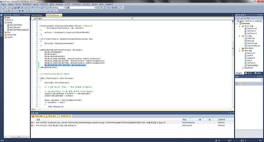The height and width of the screenshot is (142, 264).
Task: Collapse the resource files folder above TestTrans.ico
Action: pyautogui.click(x=239, y=26)
